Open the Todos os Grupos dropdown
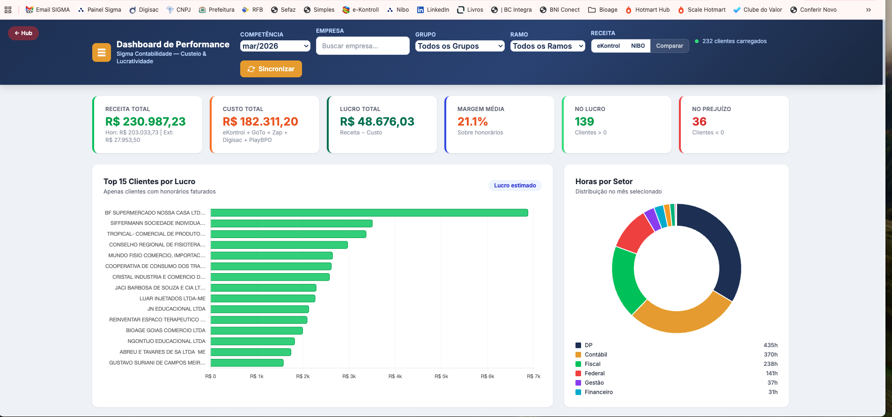The height and width of the screenshot is (417, 892). [x=460, y=46]
